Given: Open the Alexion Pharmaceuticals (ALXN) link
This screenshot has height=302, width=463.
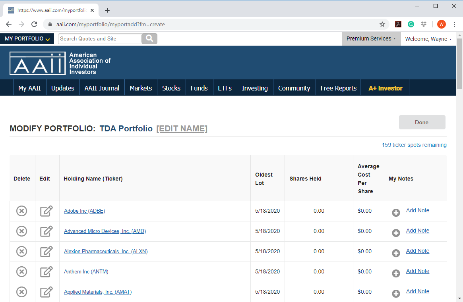Looking at the screenshot, I should pyautogui.click(x=106, y=251).
